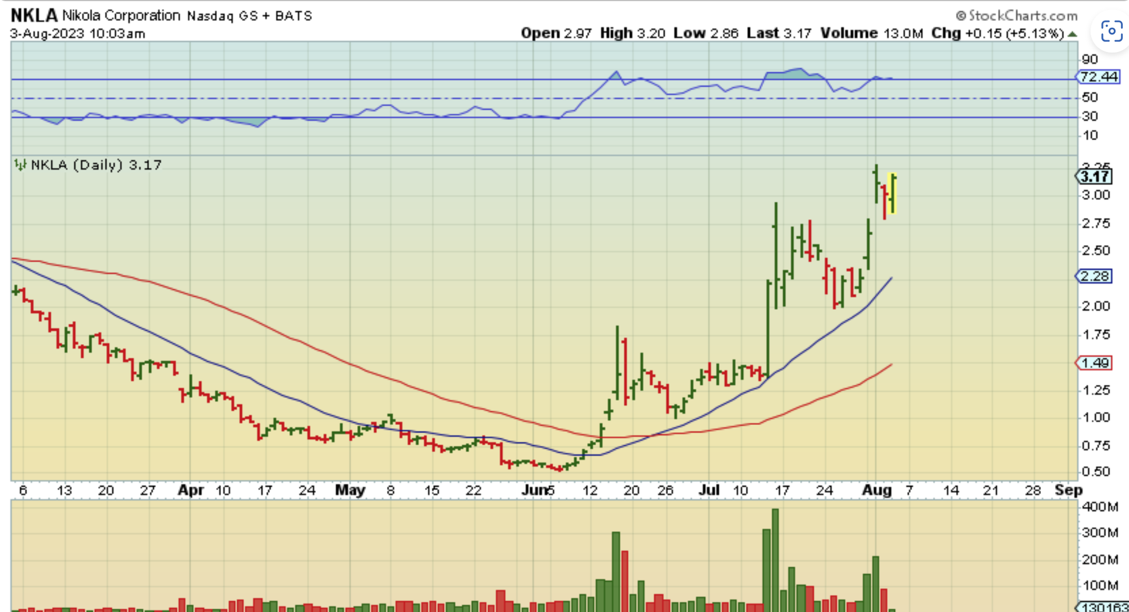
Task: Click the 3-Aug-2023 10:03am timestamp
Action: click(78, 33)
